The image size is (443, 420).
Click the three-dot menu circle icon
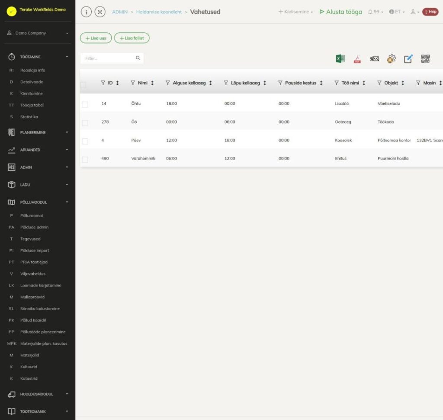coord(86,12)
